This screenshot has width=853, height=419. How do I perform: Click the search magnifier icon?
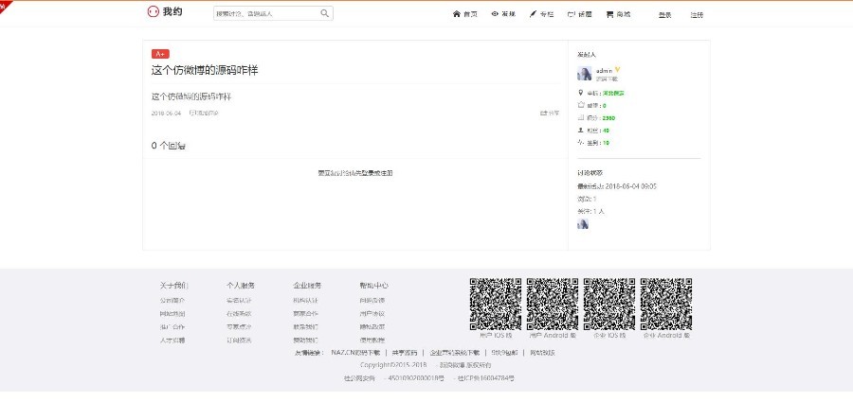(325, 13)
